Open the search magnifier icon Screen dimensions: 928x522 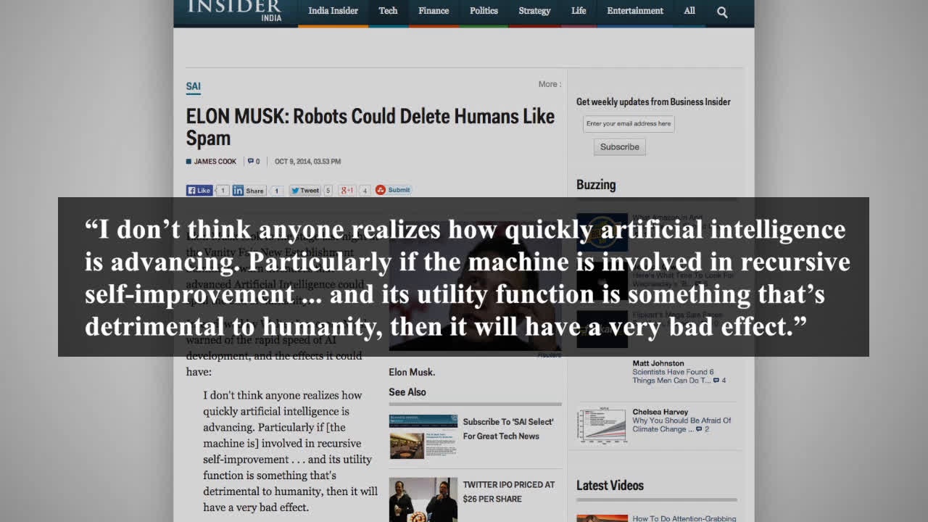(722, 12)
